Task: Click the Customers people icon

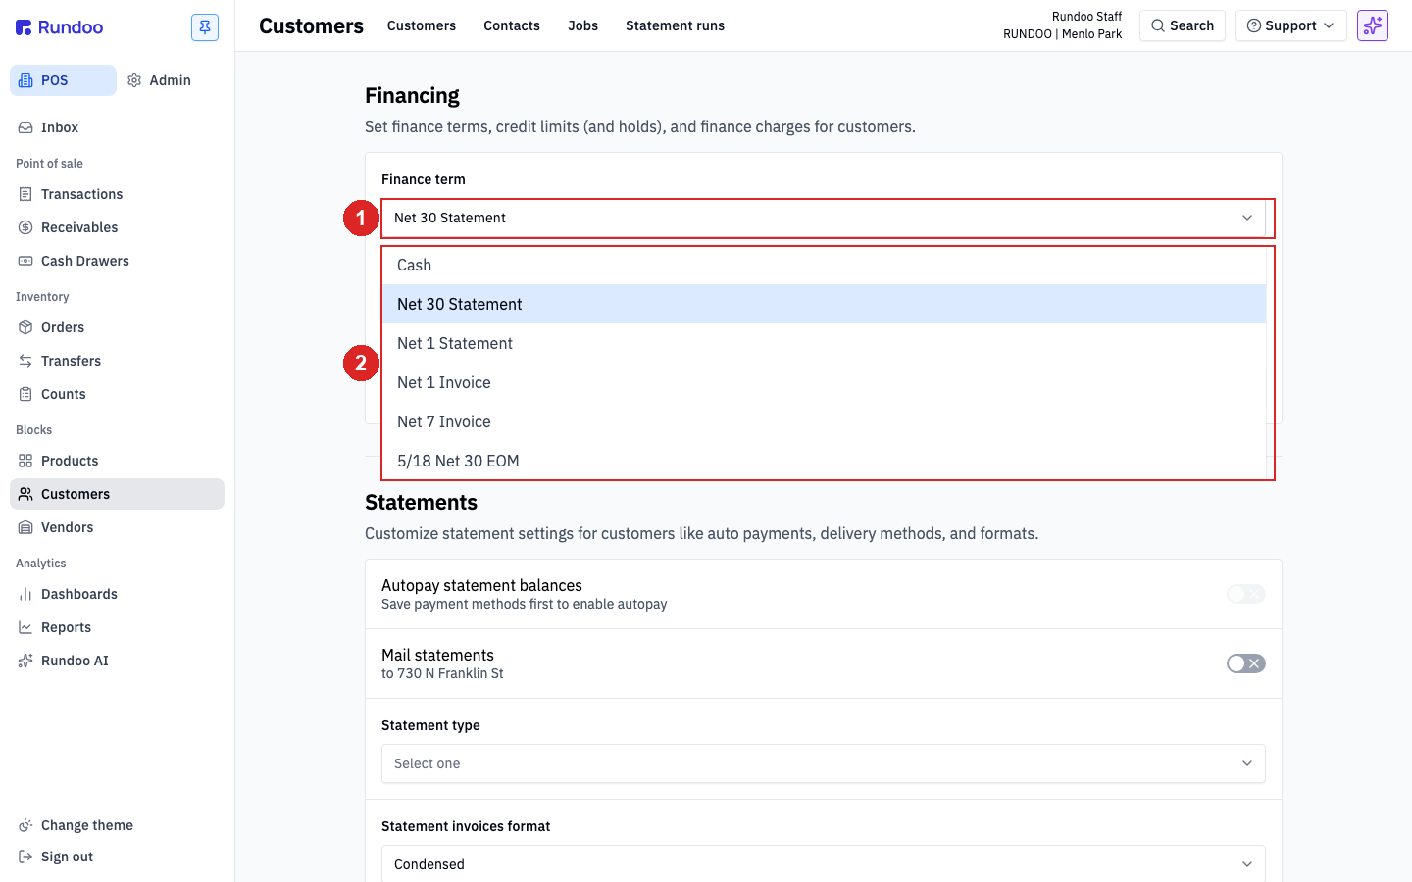Action: (25, 494)
